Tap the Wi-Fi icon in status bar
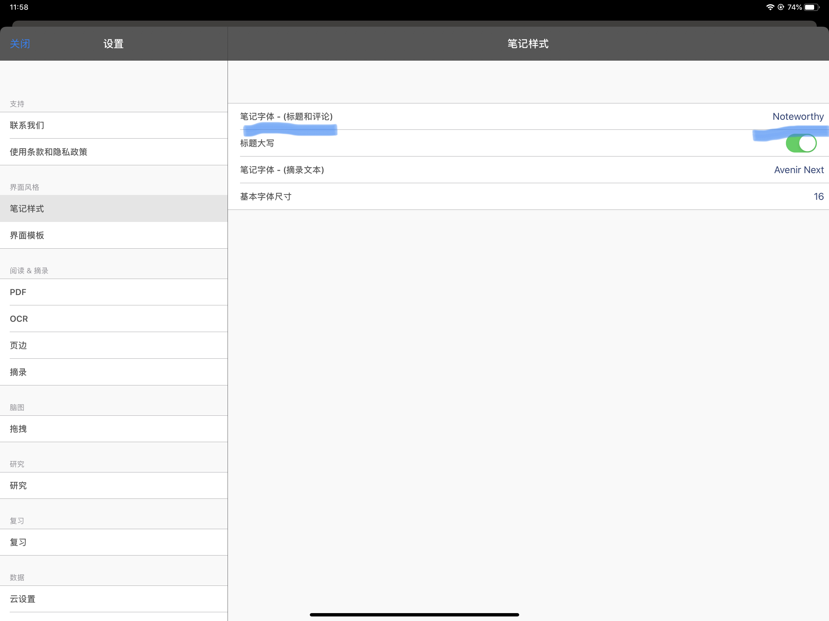 tap(770, 7)
